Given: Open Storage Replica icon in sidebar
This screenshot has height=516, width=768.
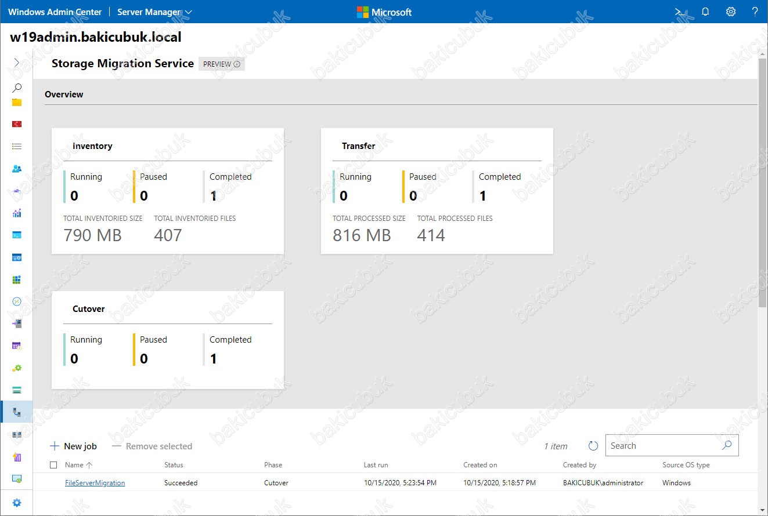Looking at the screenshot, I should click(x=17, y=434).
